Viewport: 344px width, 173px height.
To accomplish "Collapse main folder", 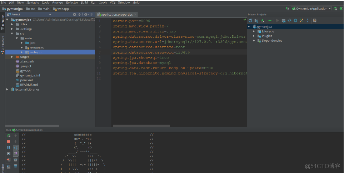I will [17, 38].
